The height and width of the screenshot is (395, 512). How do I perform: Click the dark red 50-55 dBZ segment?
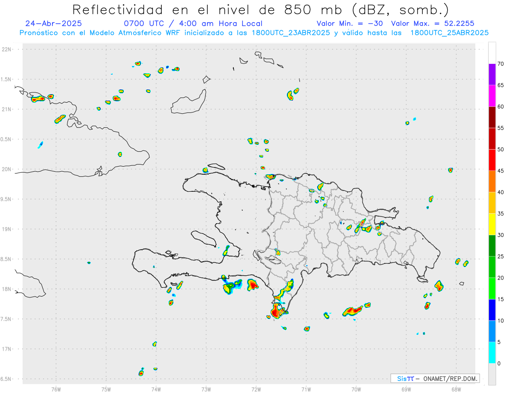(492, 139)
